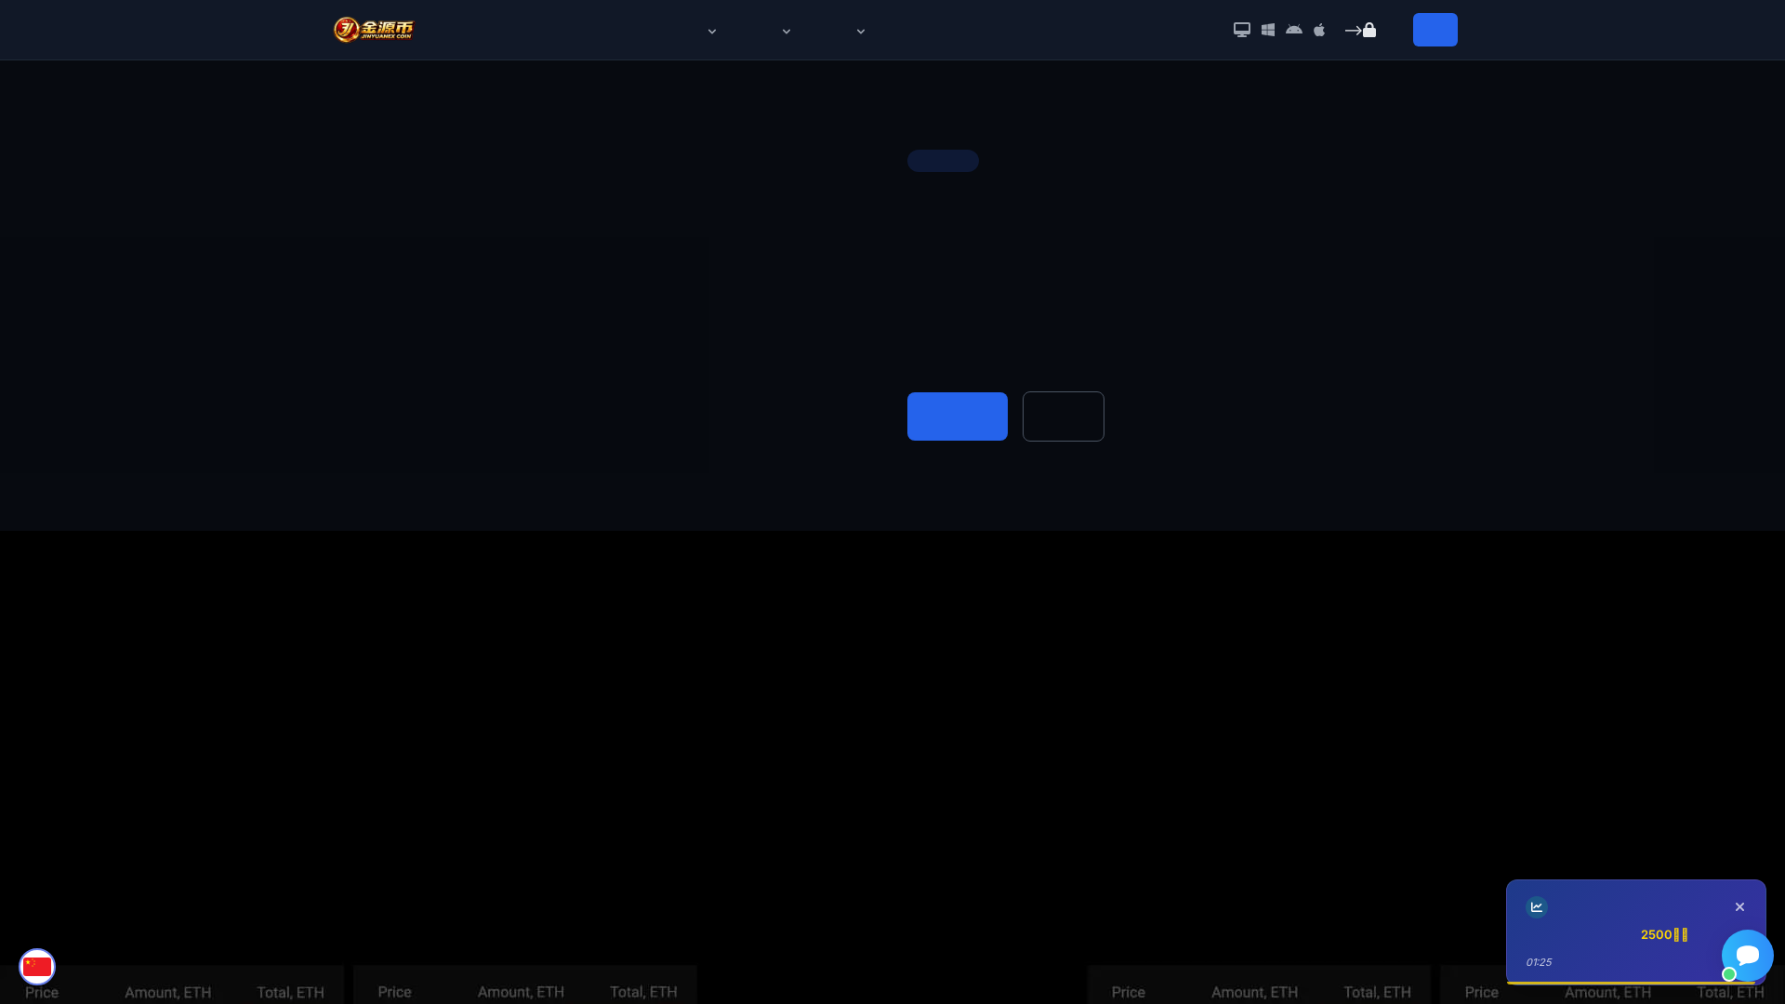Expand the middle navigation dropdown
This screenshot has width=1785, height=1004.
click(x=786, y=31)
